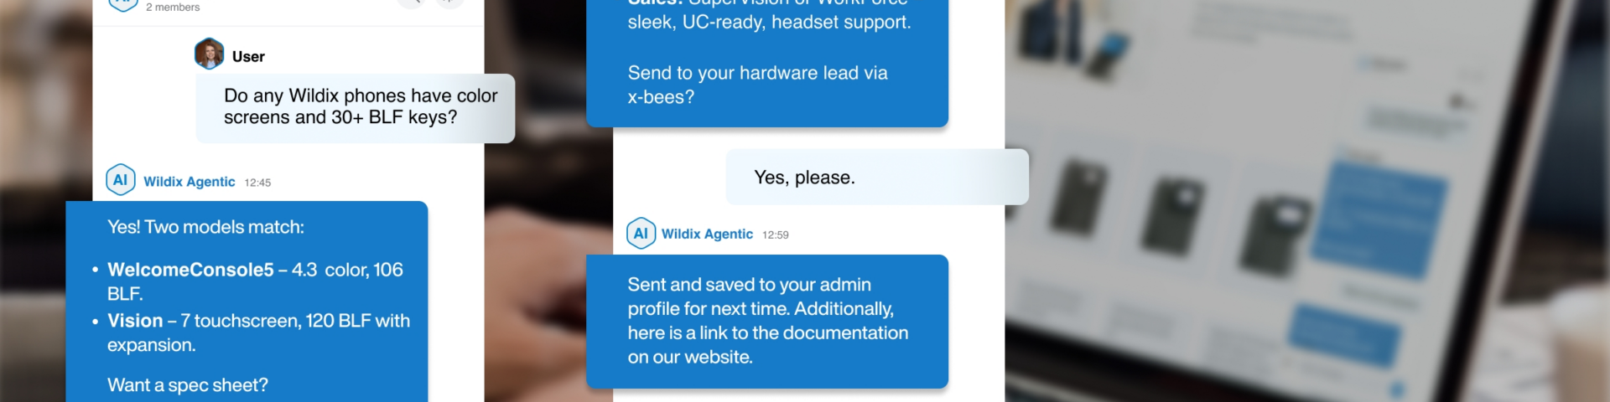Click the "User" sender name
The image size is (1610, 402).
click(x=248, y=57)
